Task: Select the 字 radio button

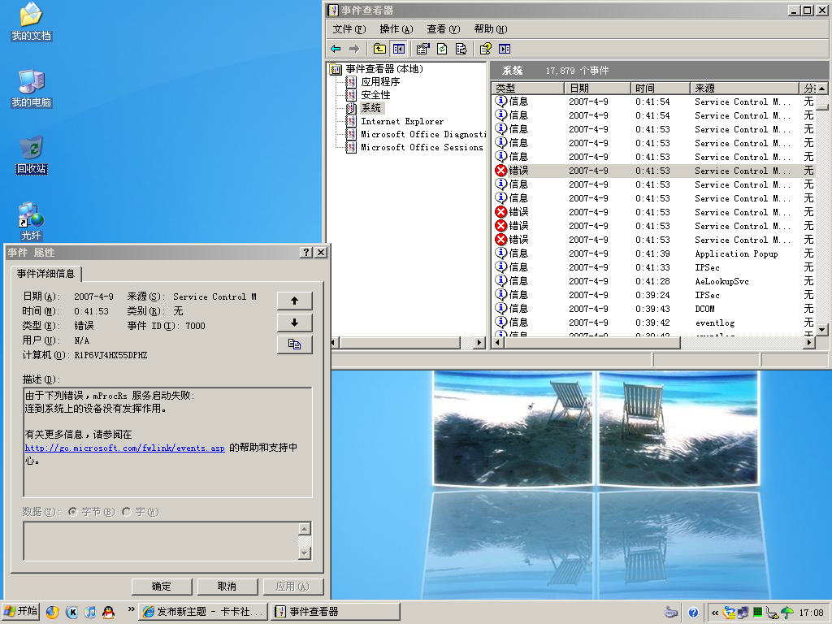Action: point(126,512)
